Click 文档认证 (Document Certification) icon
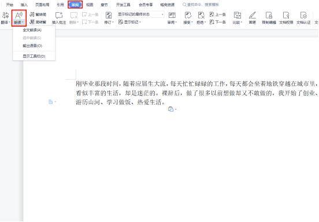Viewport: 319px width, 222px height. 303,15
